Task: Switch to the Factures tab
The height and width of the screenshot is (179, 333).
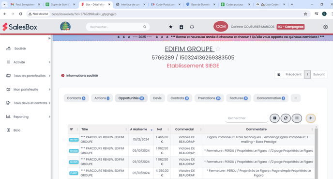Action: pos(239,98)
